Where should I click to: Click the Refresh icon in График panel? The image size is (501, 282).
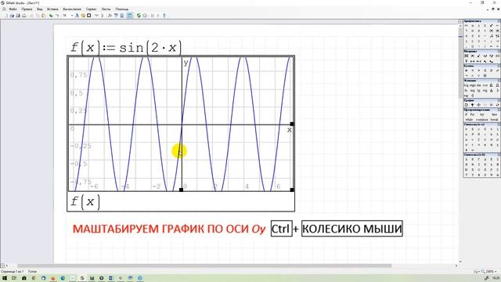click(x=497, y=105)
